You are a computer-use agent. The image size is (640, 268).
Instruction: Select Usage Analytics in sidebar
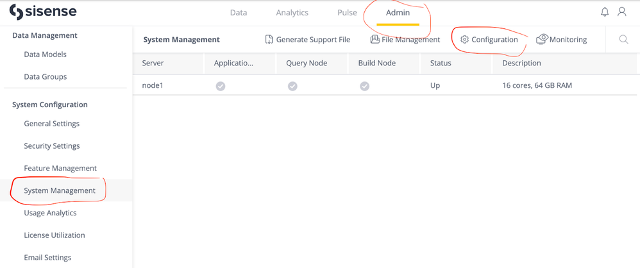tap(50, 213)
